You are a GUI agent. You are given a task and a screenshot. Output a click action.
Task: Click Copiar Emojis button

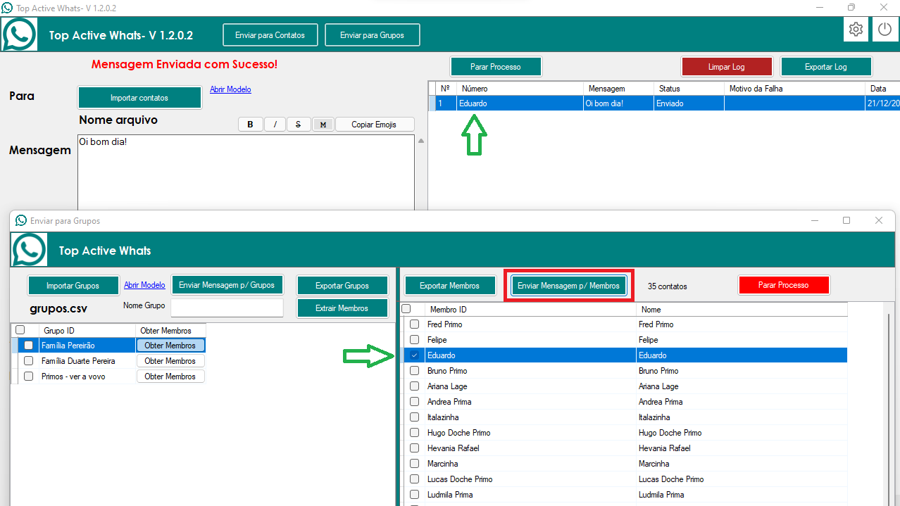(x=374, y=125)
